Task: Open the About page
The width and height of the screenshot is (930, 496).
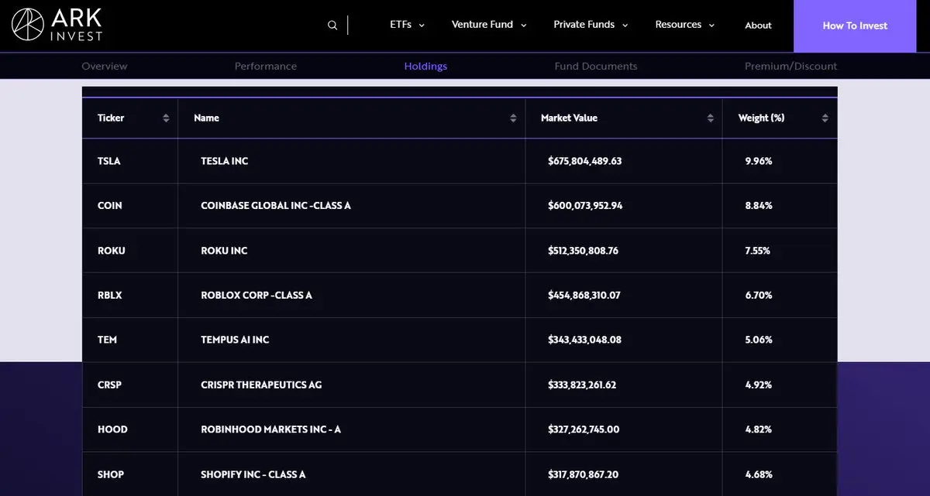Action: coord(758,26)
